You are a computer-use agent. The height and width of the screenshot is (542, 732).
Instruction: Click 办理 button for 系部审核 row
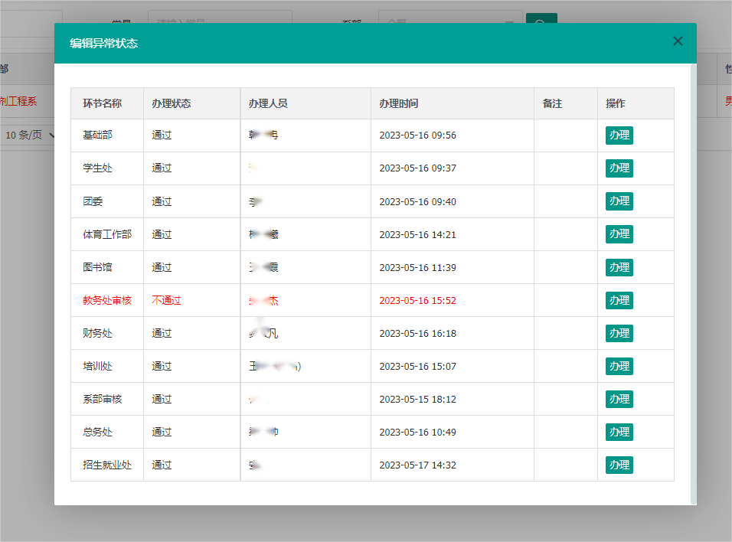pos(619,399)
